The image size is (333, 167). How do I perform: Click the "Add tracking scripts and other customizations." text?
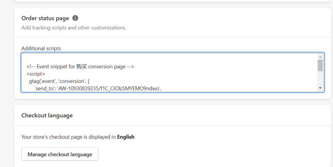[x=74, y=28]
